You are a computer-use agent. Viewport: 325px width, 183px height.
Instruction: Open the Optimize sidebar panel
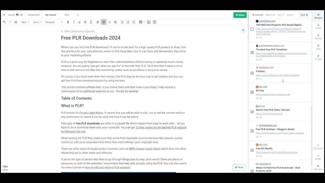(x=318, y=37)
